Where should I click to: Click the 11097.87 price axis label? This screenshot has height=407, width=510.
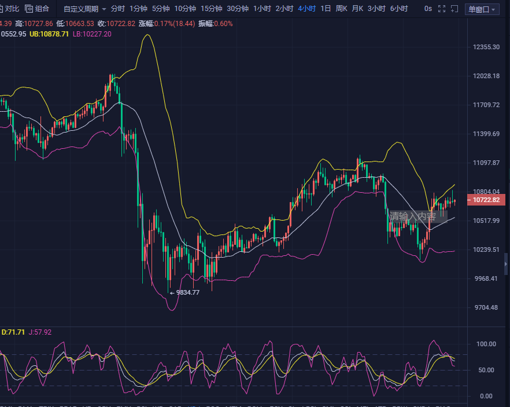point(486,163)
